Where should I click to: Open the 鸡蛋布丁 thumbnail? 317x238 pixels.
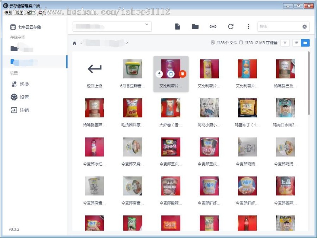pyautogui.click(x=247, y=108)
